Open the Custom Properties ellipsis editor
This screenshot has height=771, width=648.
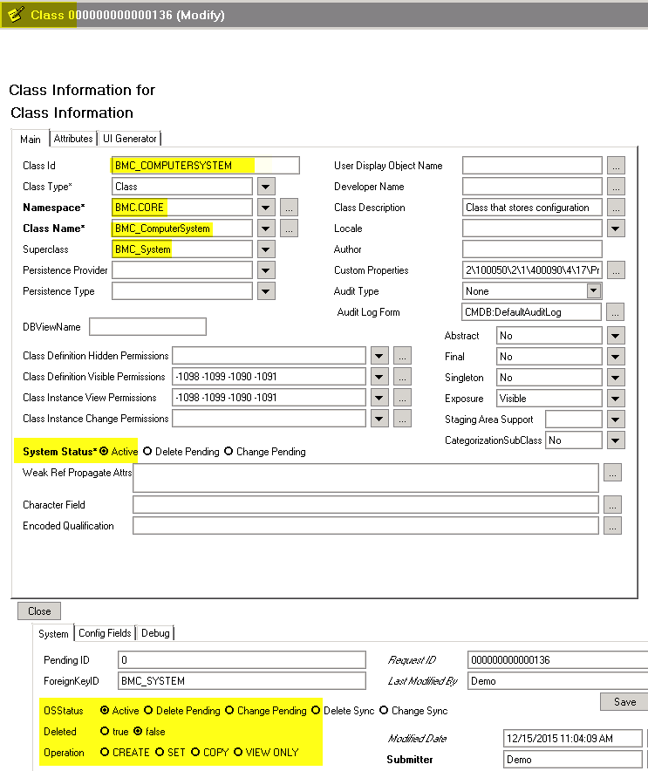616,270
